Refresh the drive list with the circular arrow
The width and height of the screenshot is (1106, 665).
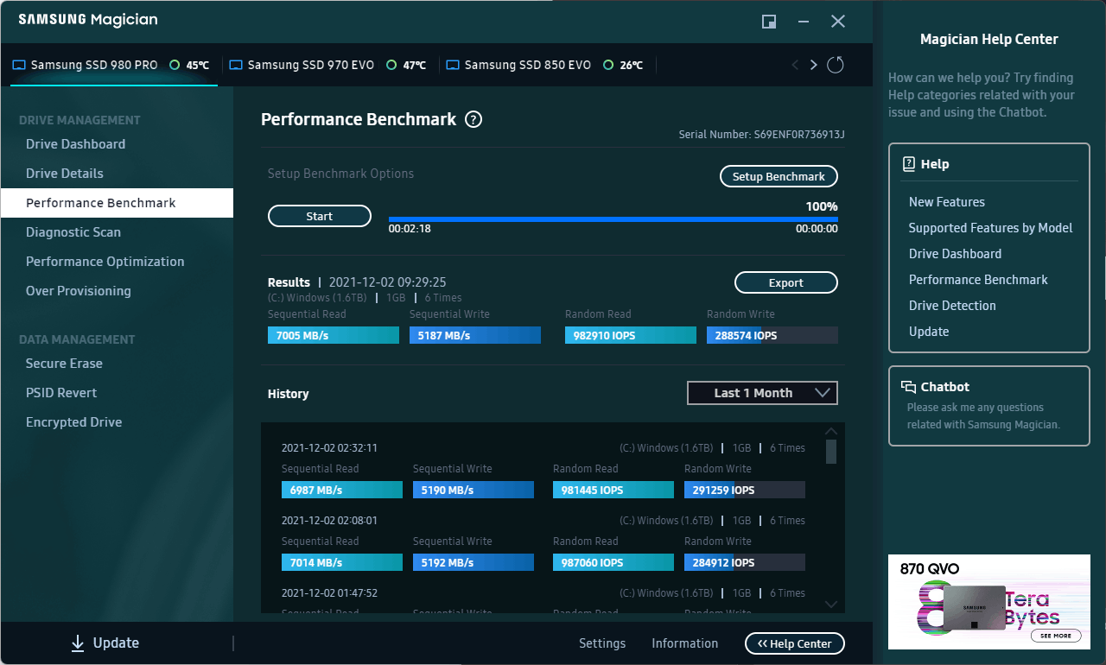[x=835, y=65]
